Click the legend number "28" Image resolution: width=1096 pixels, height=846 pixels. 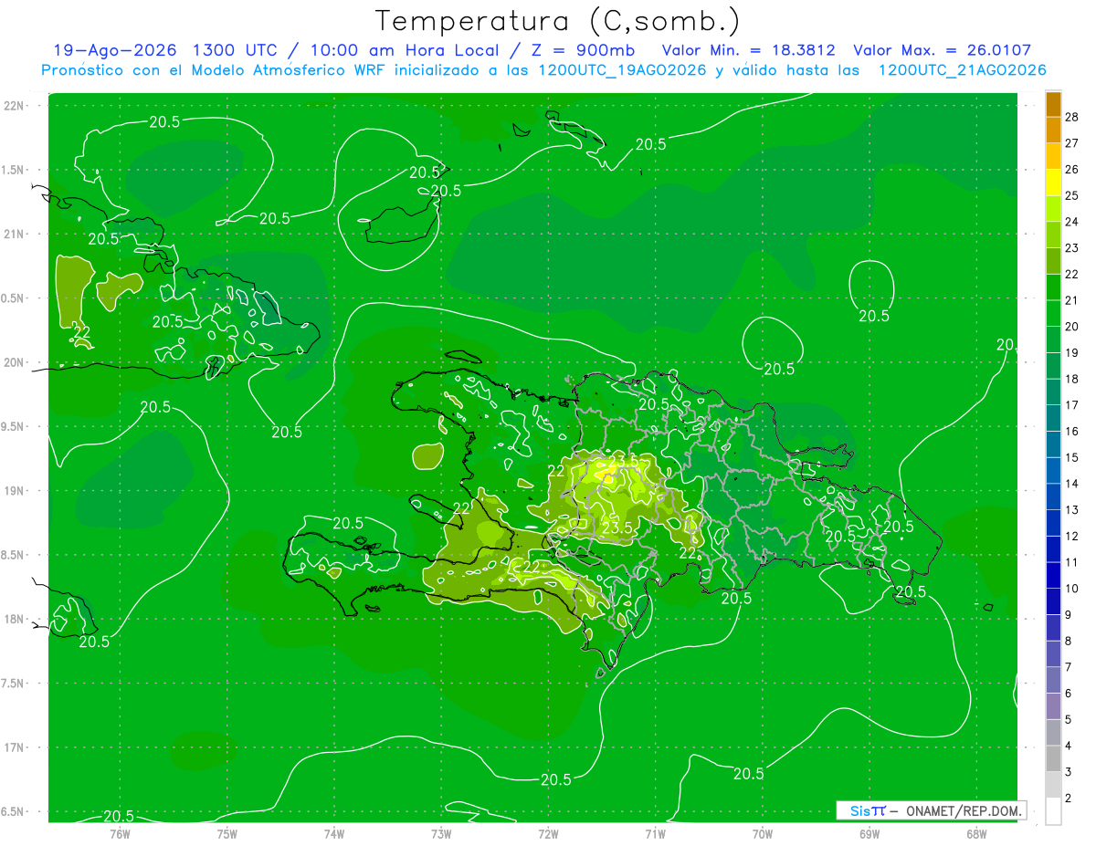1071,117
